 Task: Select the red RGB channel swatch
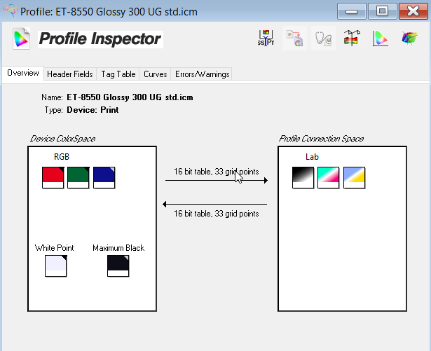point(53,177)
